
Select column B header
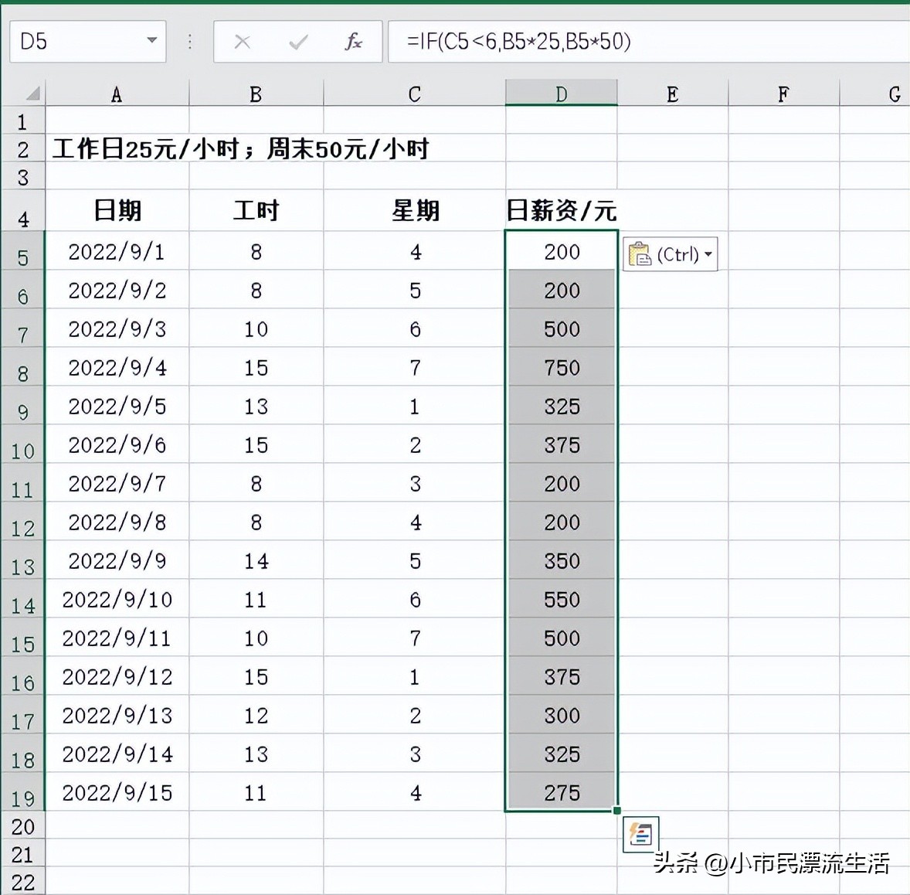click(x=256, y=94)
